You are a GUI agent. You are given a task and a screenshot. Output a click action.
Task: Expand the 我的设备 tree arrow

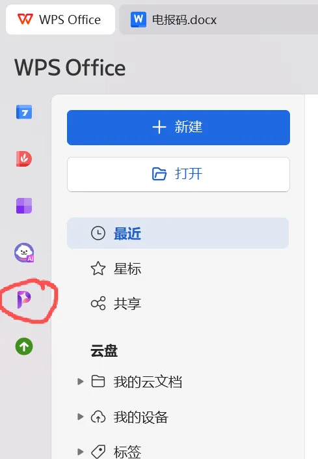[81, 417]
